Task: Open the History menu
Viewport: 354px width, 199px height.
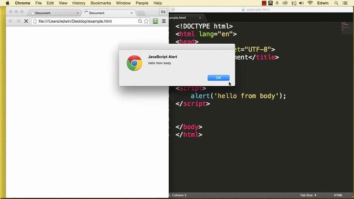Action: pos(79,3)
